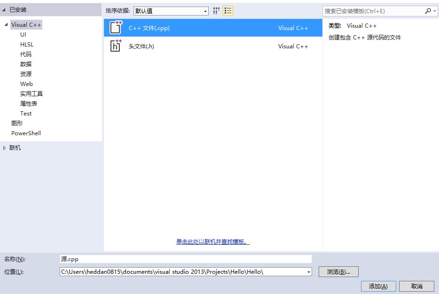Screen dimensions: 439x294
Task: Click the header file template icon
Action: [116, 46]
